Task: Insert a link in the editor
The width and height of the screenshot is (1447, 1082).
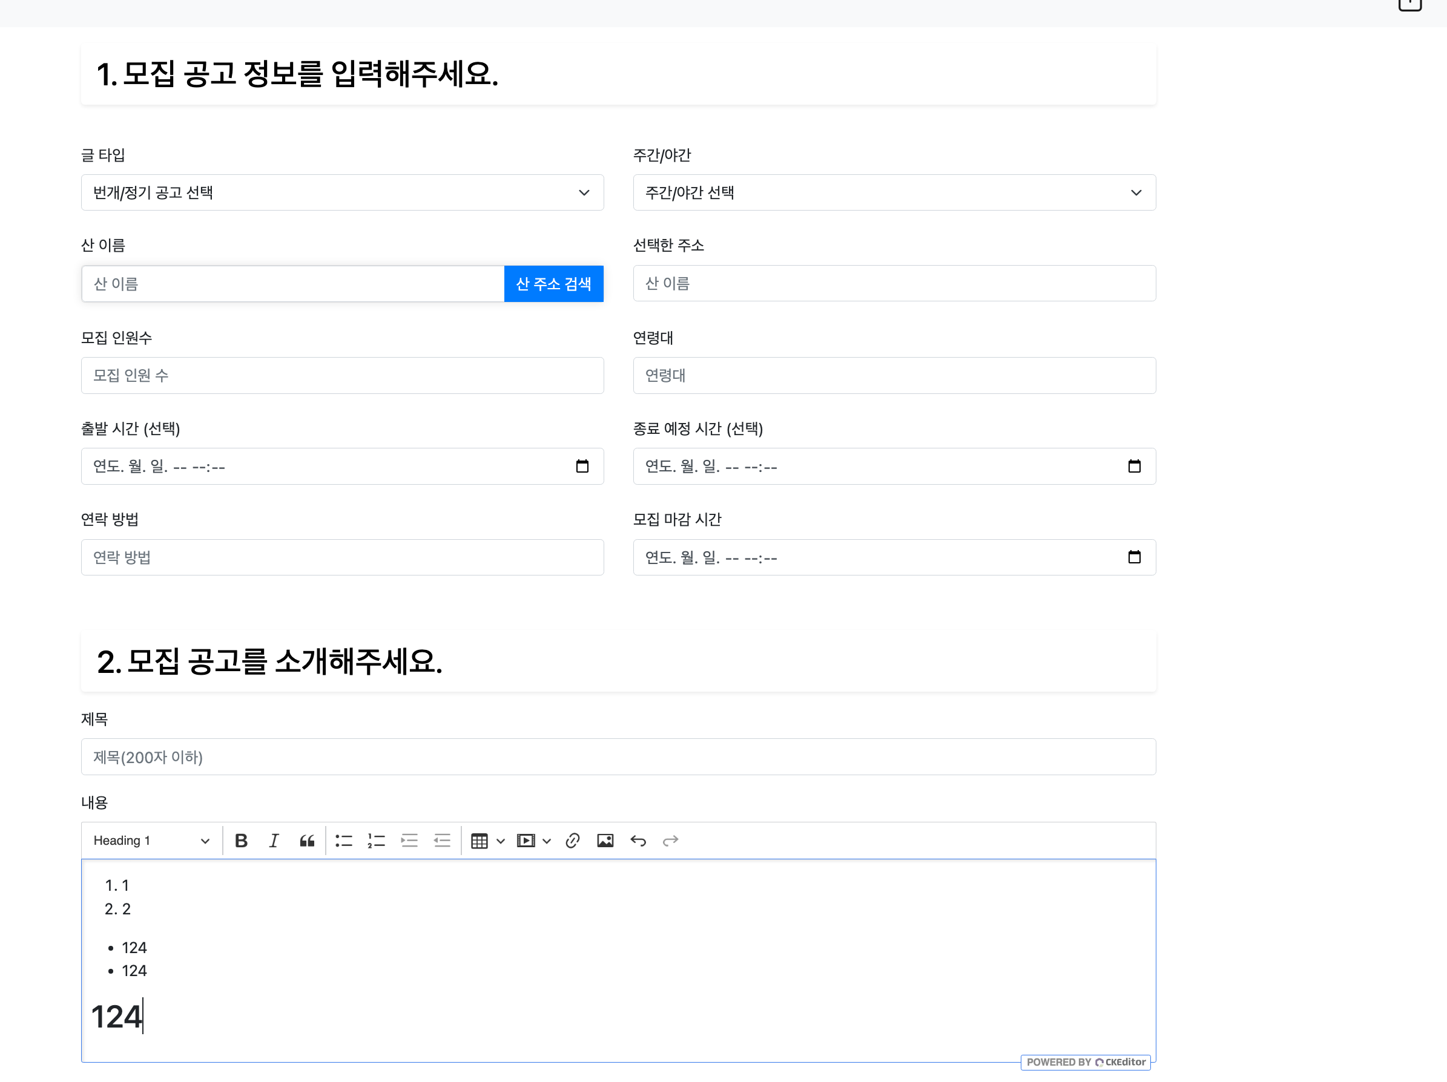Action: point(572,840)
